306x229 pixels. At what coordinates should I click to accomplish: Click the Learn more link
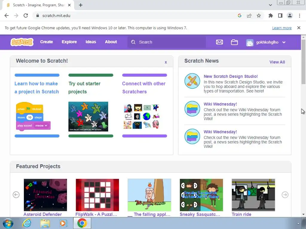282,28
